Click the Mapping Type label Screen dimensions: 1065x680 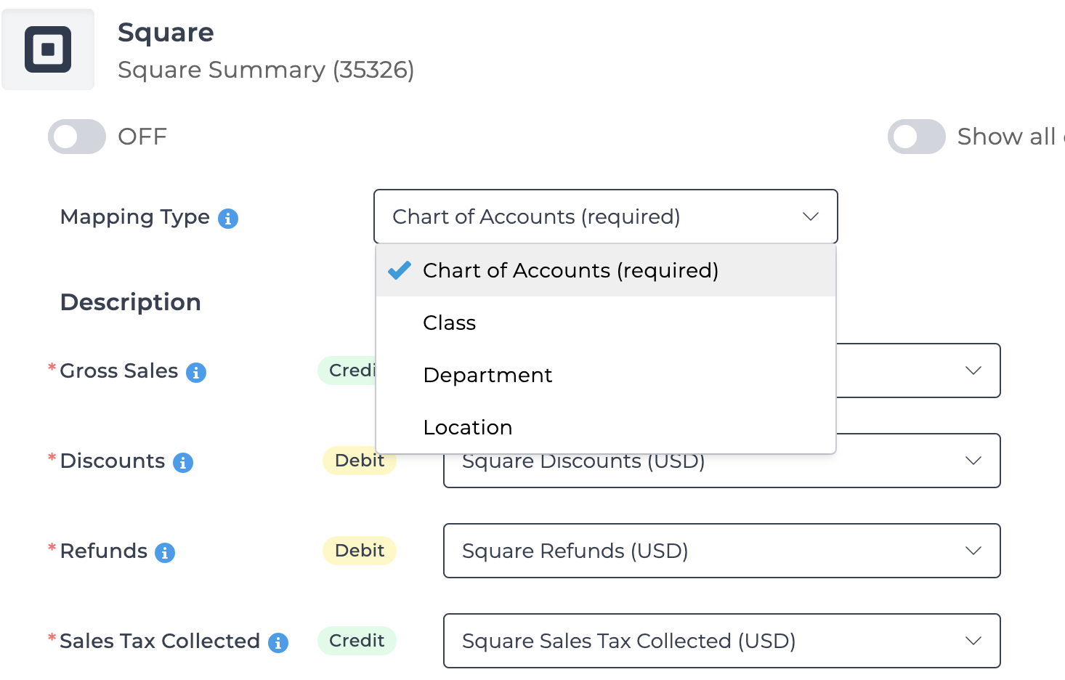point(135,216)
